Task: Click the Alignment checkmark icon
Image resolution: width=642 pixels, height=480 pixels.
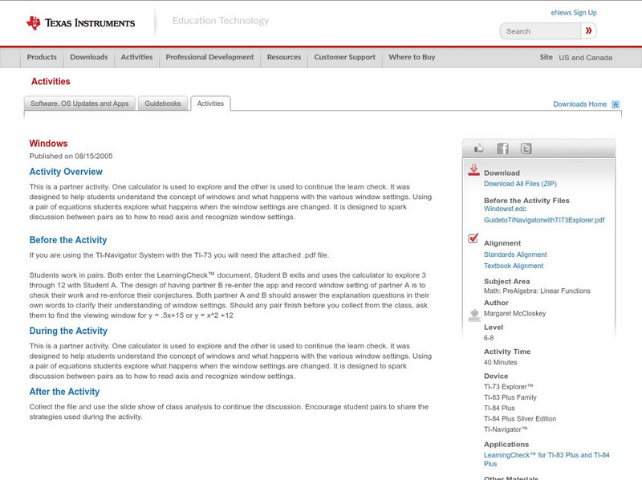Action: tap(473, 238)
